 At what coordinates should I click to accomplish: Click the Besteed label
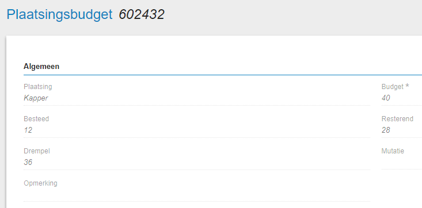click(x=36, y=119)
